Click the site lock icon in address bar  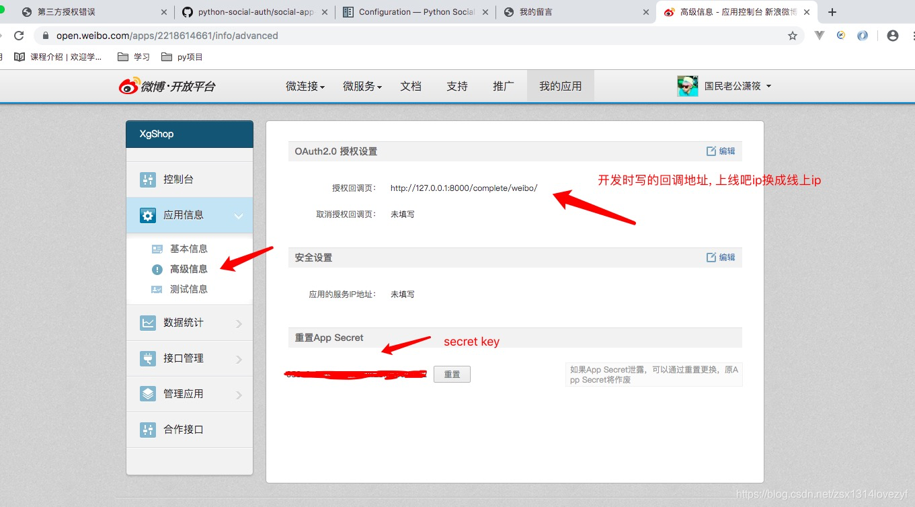click(x=46, y=36)
